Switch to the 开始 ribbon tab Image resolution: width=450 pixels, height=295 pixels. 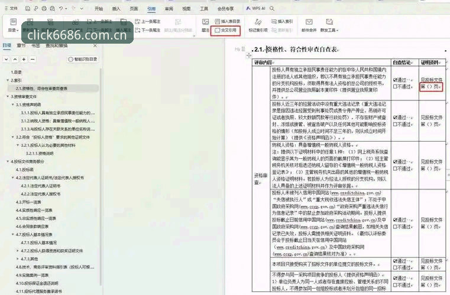click(99, 9)
